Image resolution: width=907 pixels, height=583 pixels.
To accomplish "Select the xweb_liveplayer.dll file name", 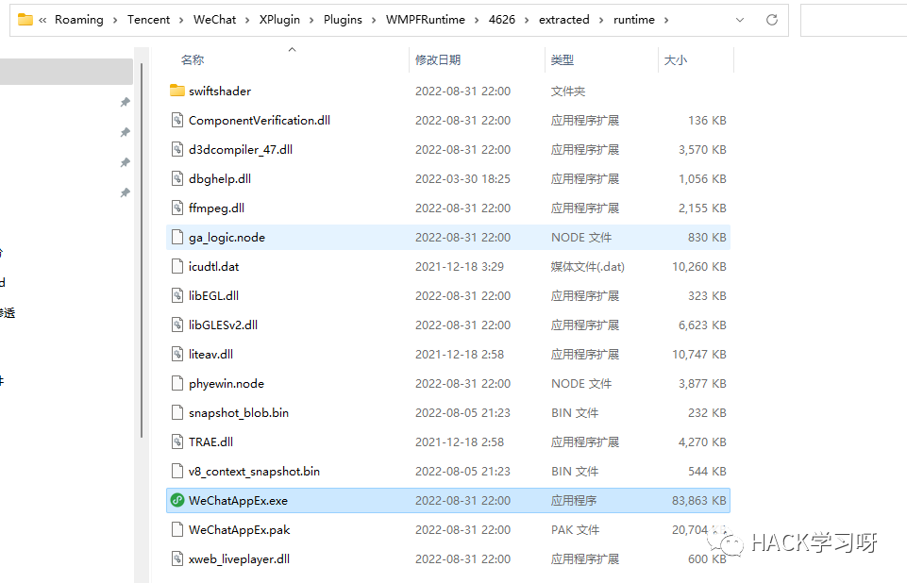I will pos(239,559).
